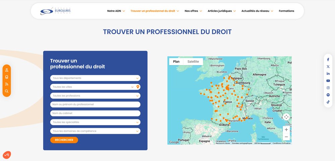Image resolution: width=335 pixels, height=161 pixels.
Task: Click the orange checkmark badge bottom-left
Action: coord(7,155)
